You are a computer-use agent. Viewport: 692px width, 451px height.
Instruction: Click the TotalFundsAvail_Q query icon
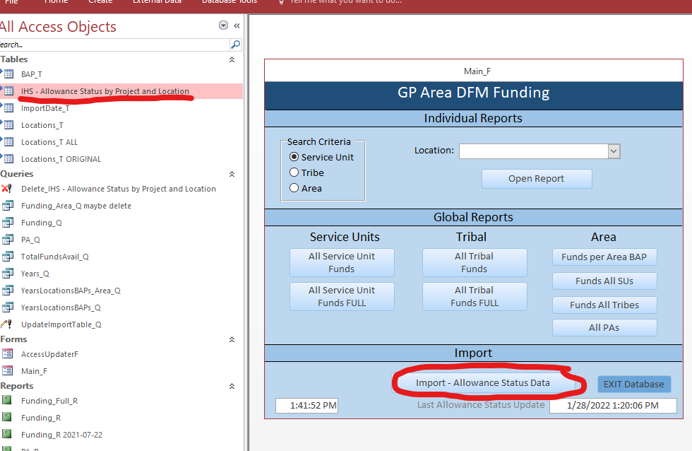pyautogui.click(x=8, y=257)
